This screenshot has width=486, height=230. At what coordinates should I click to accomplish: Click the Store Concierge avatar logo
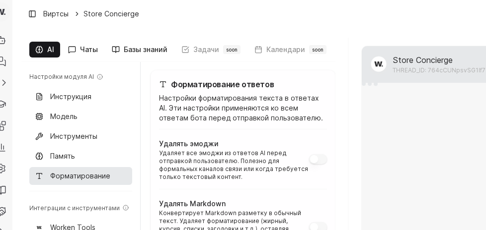(x=379, y=64)
